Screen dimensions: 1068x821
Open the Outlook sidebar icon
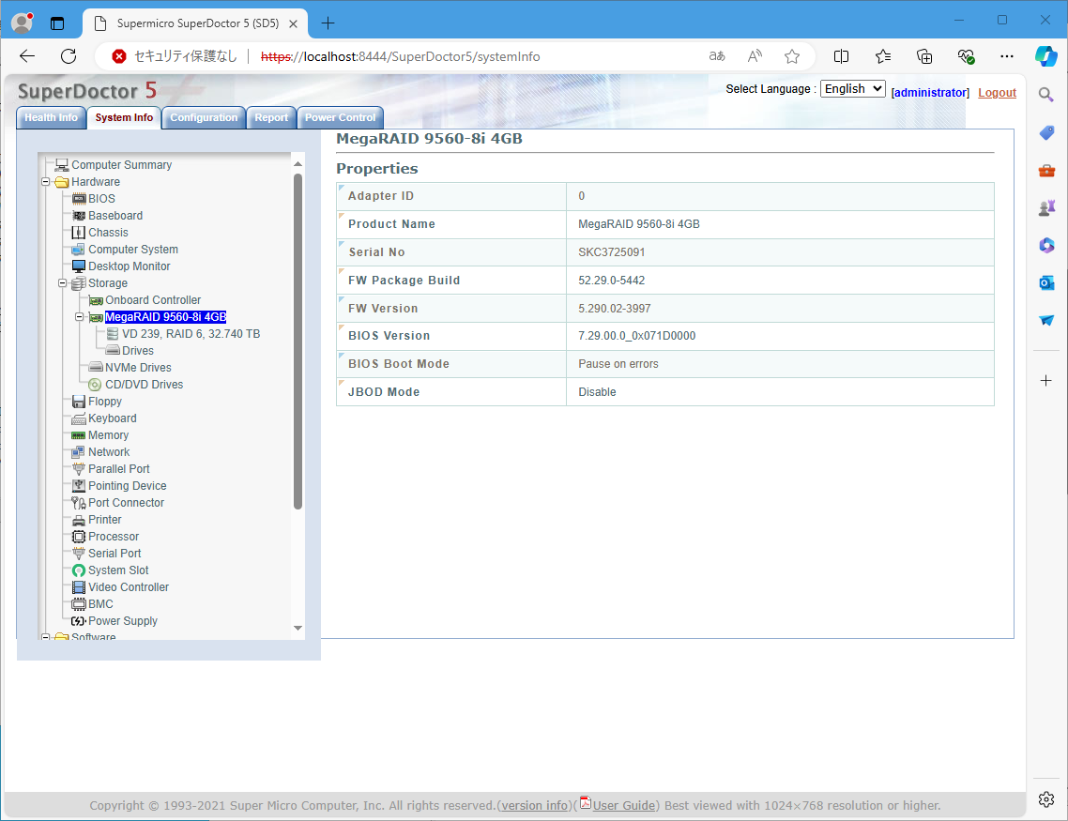[x=1046, y=282]
